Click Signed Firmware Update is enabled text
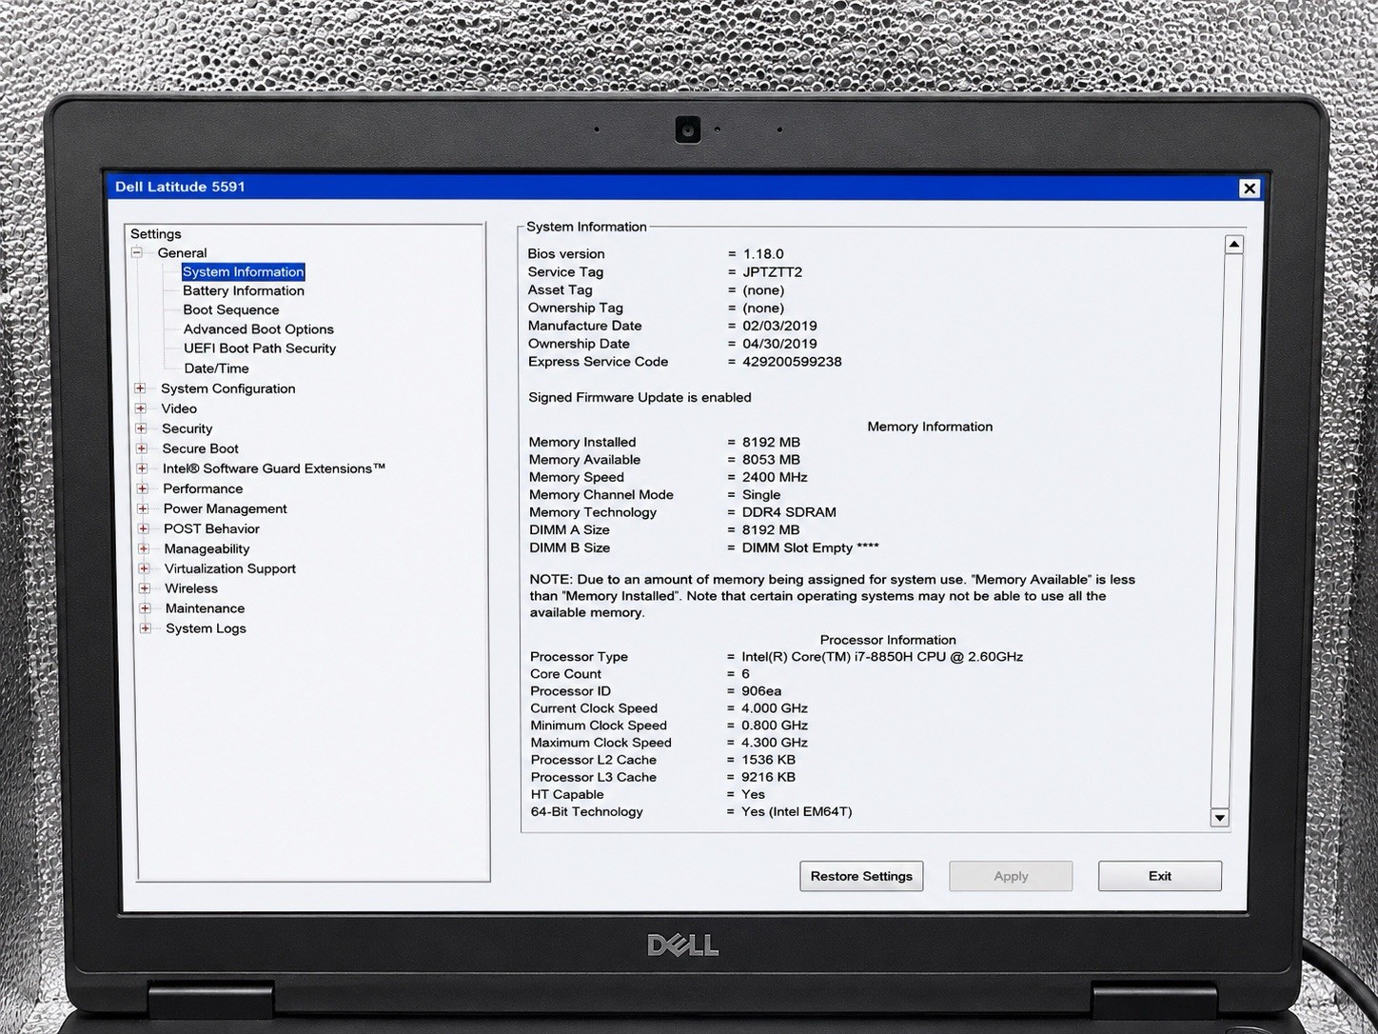 (640, 398)
